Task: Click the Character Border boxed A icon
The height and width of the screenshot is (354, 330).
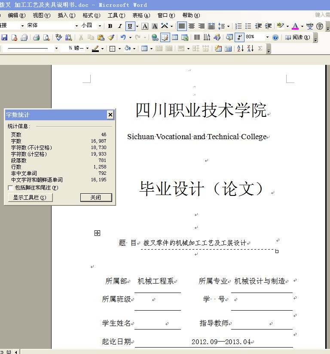Action: (145, 26)
